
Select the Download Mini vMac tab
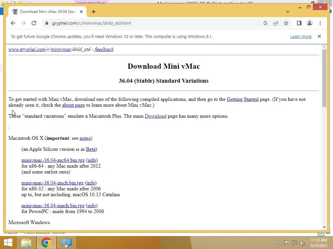47,12
